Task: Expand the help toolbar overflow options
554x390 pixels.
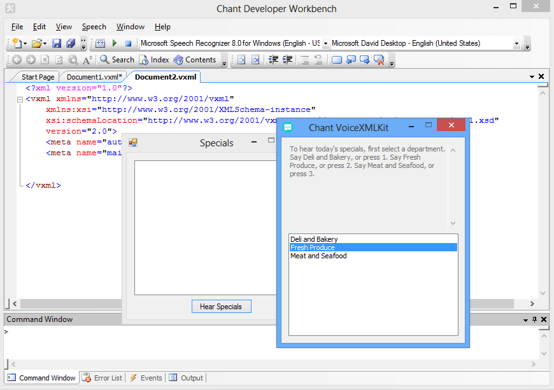Action: tap(224, 64)
